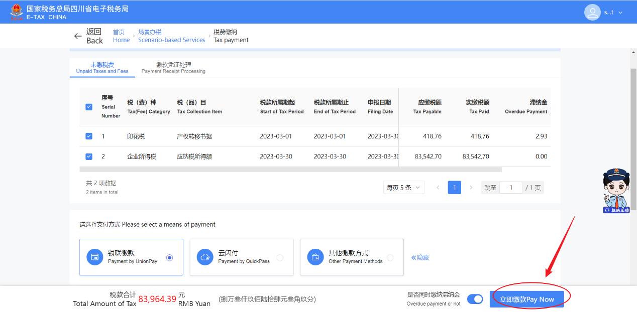Go to next page arrow in pagination
637x312 pixels.
click(x=471, y=188)
